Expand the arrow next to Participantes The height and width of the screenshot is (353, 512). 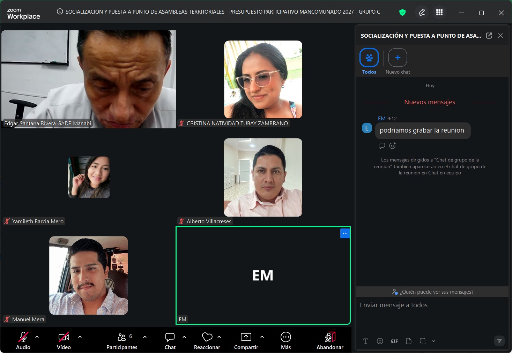(x=145, y=337)
